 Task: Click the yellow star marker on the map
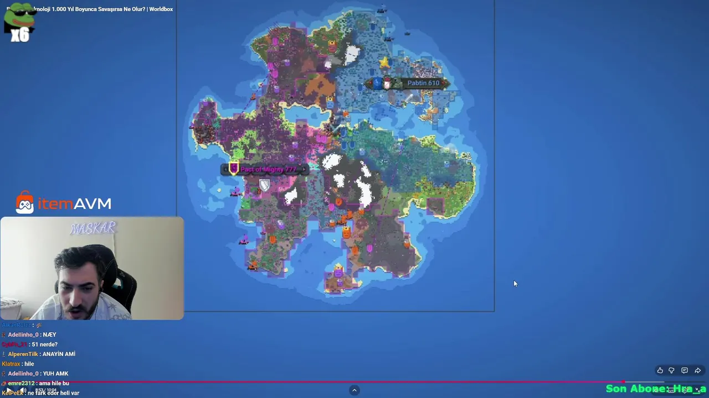tap(384, 64)
